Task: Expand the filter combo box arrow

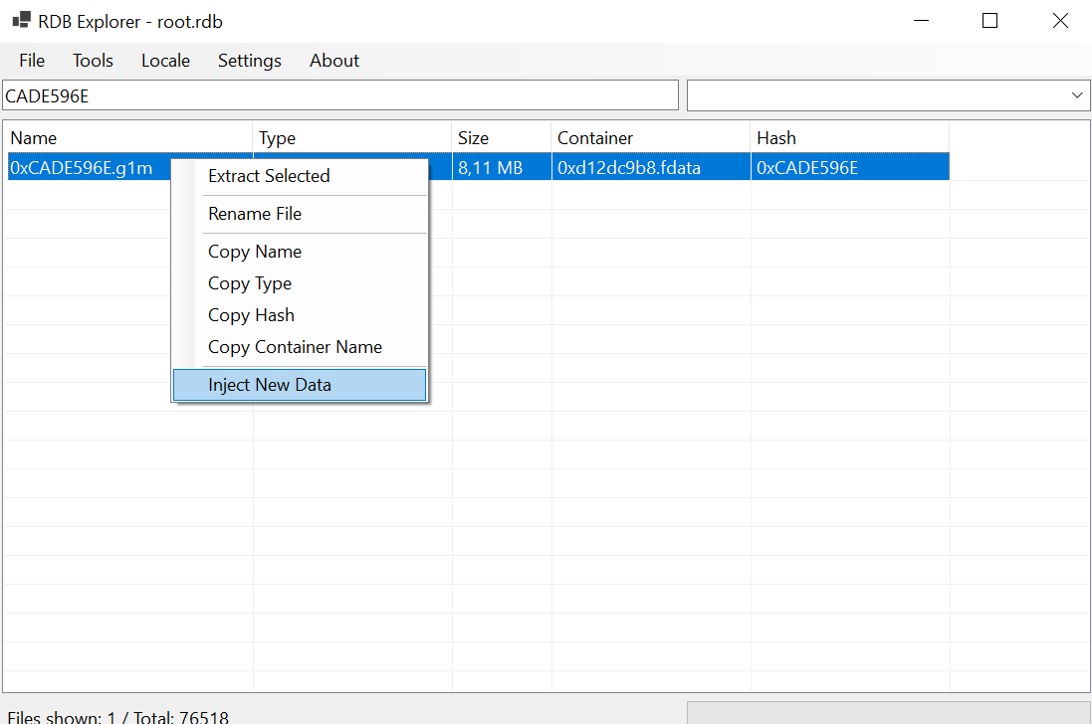Action: [x=1077, y=95]
